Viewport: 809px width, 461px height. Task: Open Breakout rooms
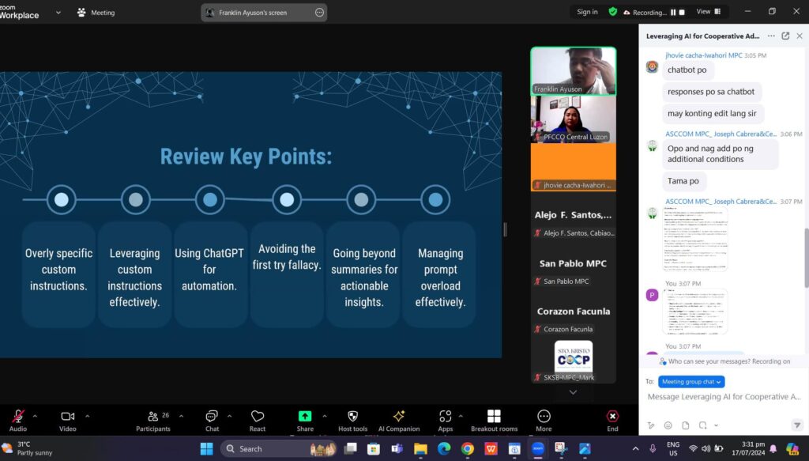pyautogui.click(x=494, y=420)
